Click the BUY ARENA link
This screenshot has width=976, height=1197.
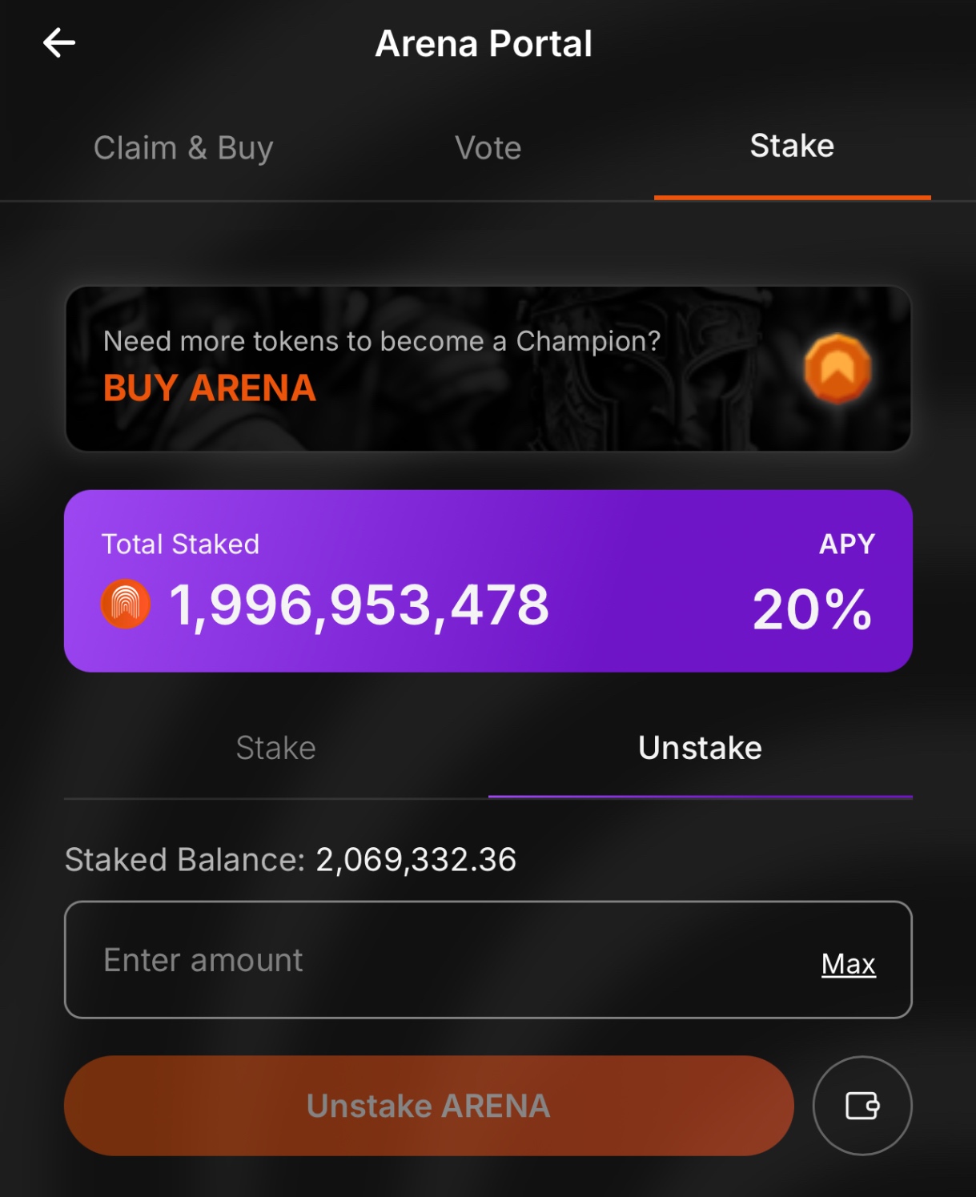(210, 388)
